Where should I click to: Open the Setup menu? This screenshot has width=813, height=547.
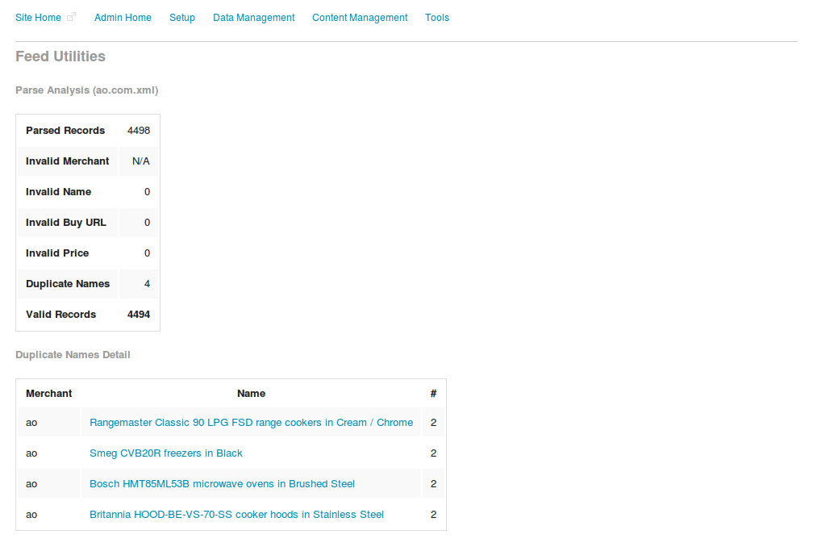182,18
